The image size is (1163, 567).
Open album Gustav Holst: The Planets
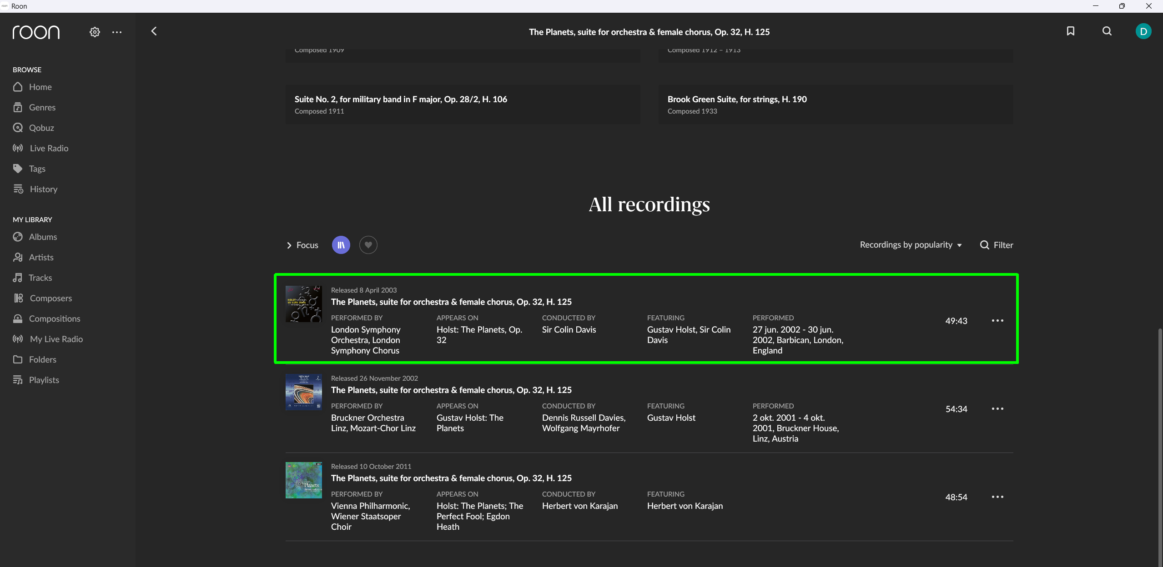click(x=470, y=423)
